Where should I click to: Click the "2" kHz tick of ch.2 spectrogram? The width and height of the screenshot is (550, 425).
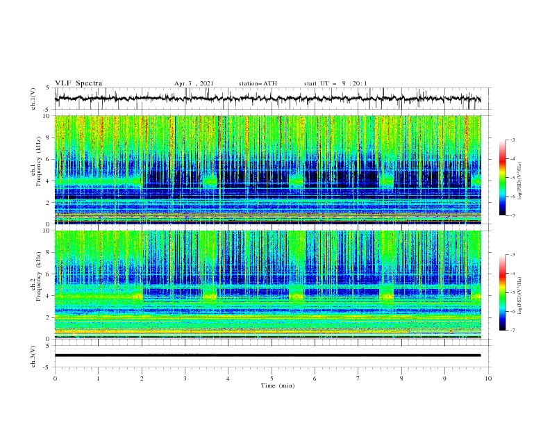pos(49,317)
